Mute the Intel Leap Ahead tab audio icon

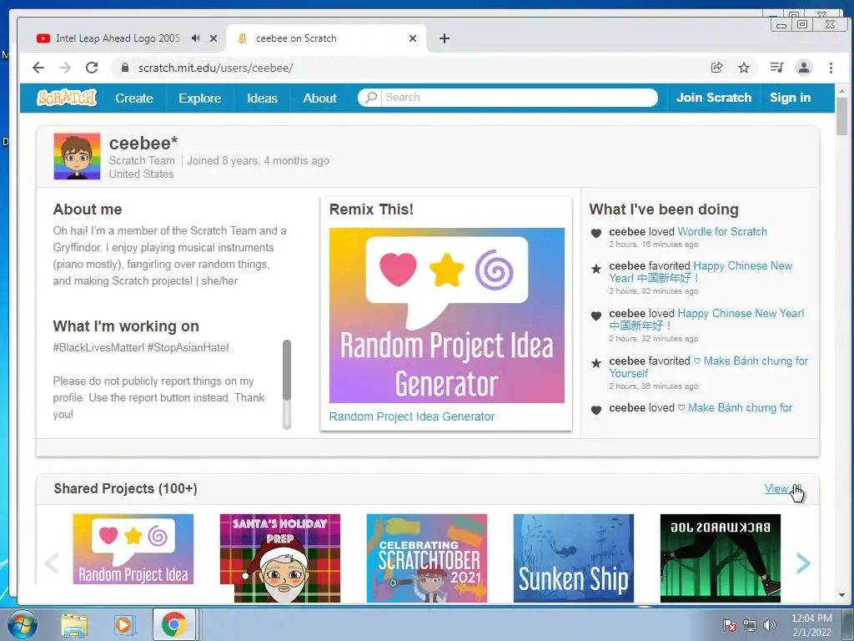(195, 38)
